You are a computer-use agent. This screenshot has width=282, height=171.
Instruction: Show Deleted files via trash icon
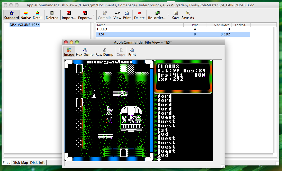coord(52,15)
